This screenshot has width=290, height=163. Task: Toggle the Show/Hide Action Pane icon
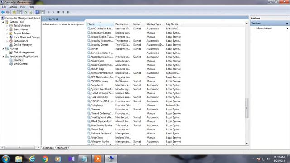(x=42, y=12)
